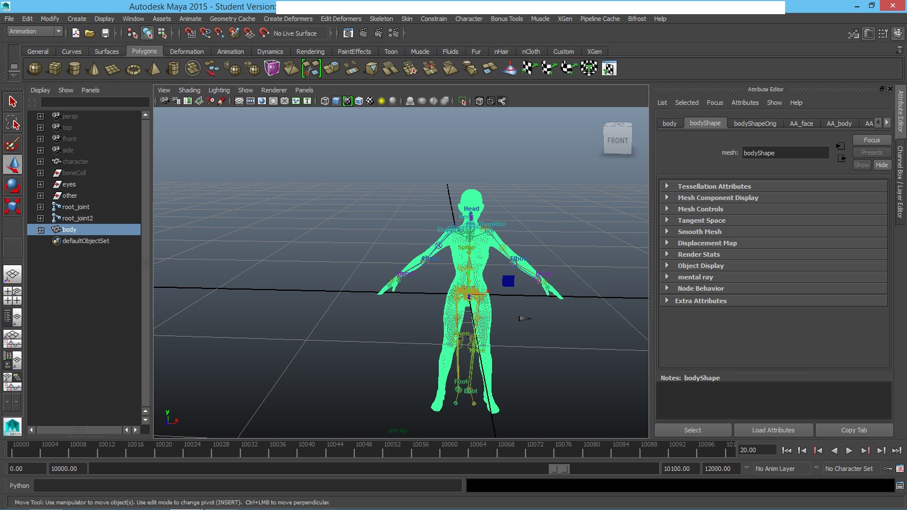
Task: Activate the Rotate tool
Action: pyautogui.click(x=12, y=185)
